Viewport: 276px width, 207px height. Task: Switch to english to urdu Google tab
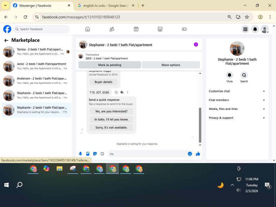point(106,6)
